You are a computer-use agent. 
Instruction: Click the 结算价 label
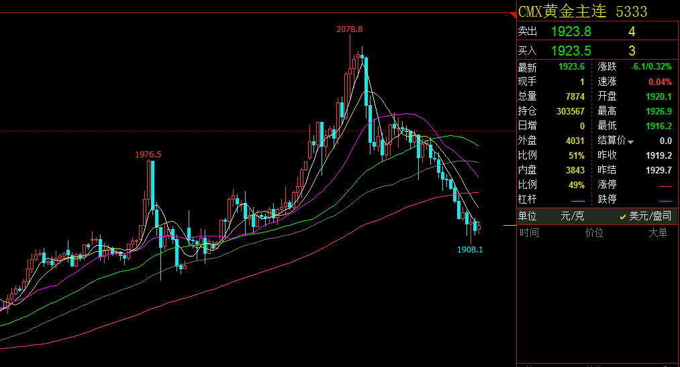612,140
